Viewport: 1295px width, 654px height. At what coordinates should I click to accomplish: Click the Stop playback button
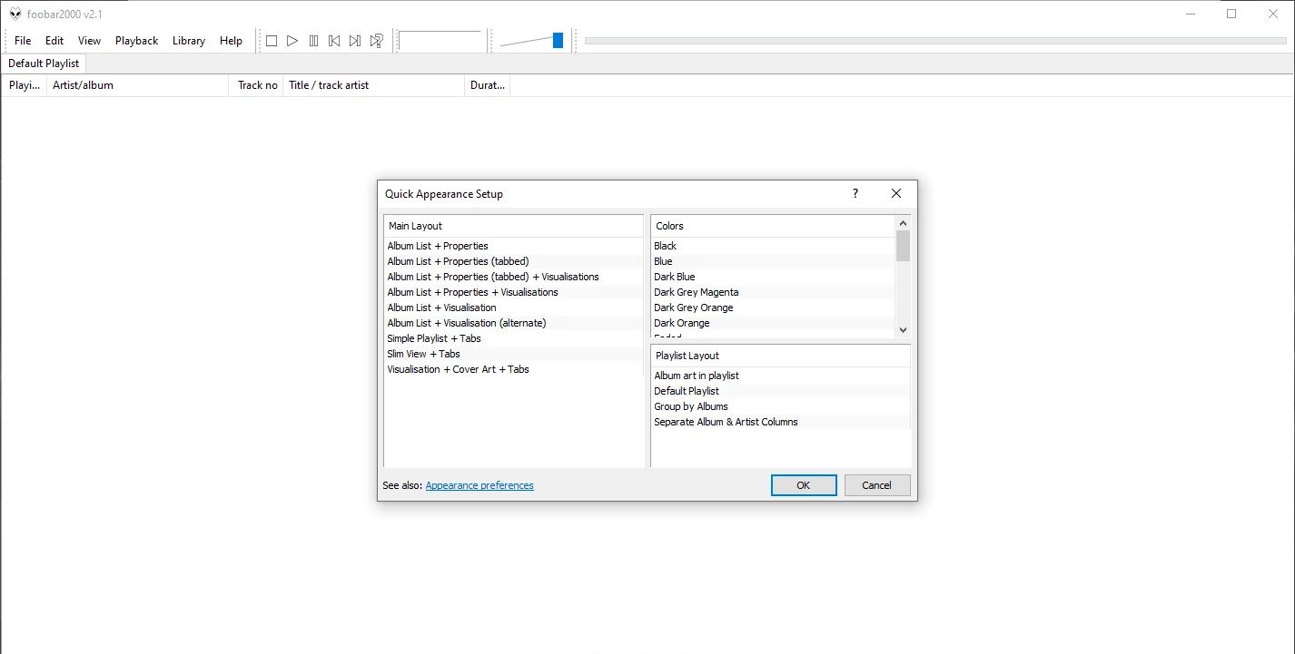point(272,41)
